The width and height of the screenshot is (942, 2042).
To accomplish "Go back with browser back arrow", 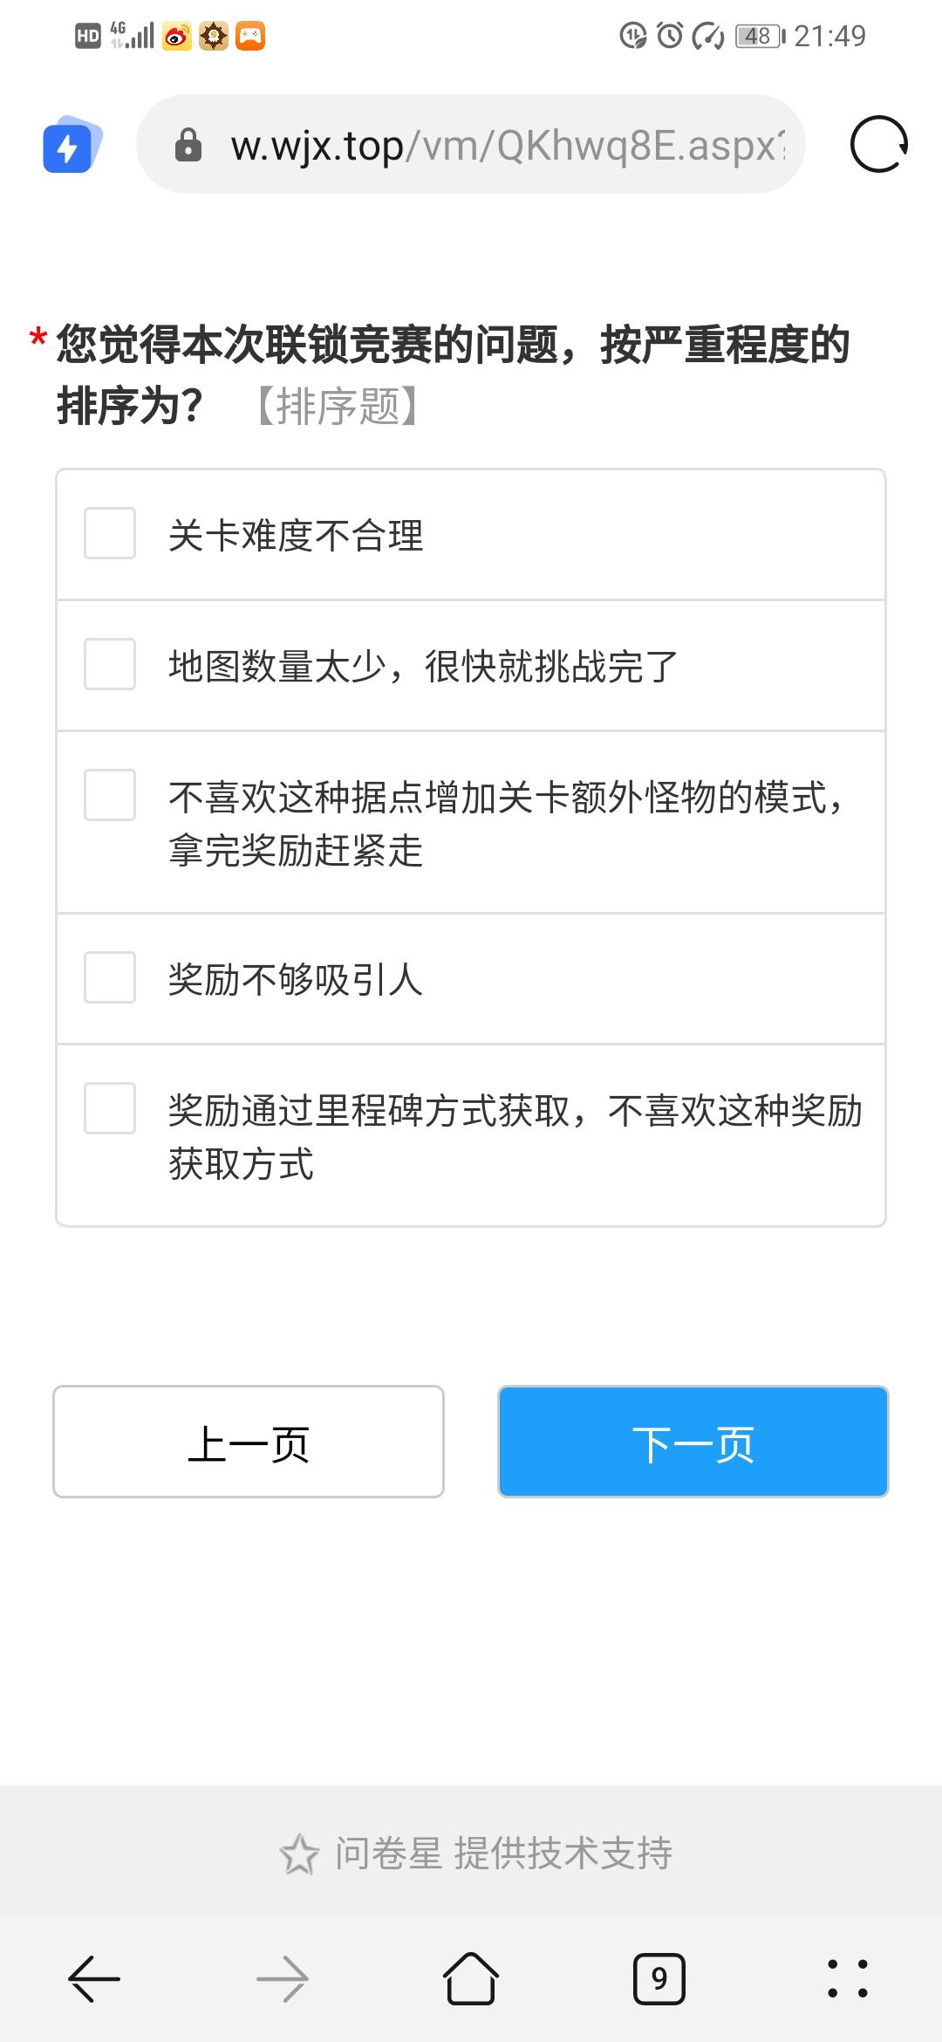I will (x=94, y=1978).
